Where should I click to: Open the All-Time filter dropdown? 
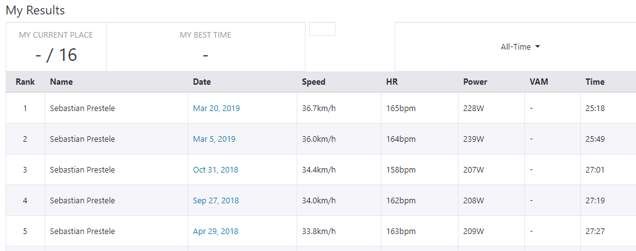(x=520, y=47)
